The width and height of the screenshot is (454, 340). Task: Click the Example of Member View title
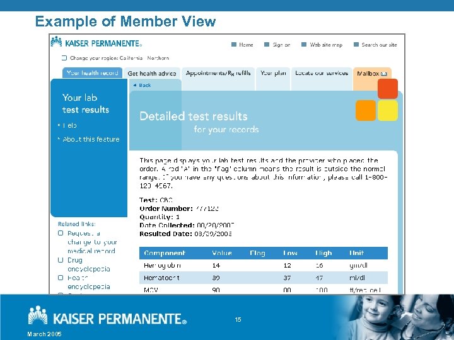(x=125, y=21)
